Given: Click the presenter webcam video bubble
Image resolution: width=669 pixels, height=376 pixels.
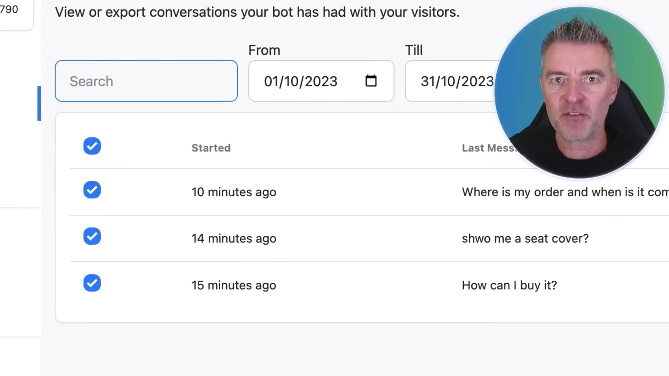Looking at the screenshot, I should pyautogui.click(x=579, y=93).
